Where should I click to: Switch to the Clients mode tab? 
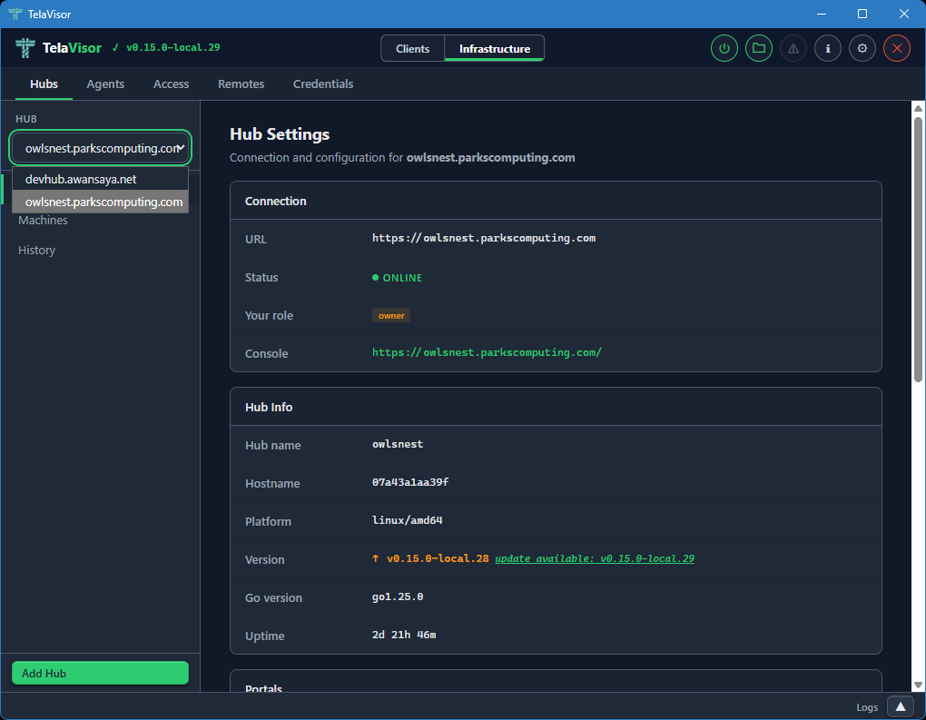[412, 48]
